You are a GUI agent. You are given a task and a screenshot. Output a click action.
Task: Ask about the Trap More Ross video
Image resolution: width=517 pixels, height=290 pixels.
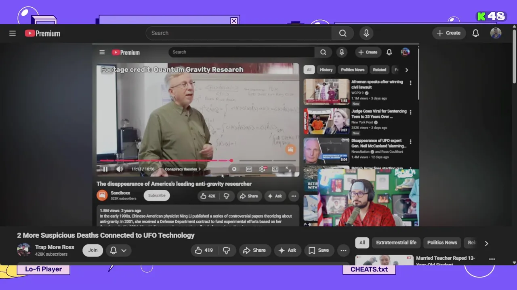click(287, 250)
